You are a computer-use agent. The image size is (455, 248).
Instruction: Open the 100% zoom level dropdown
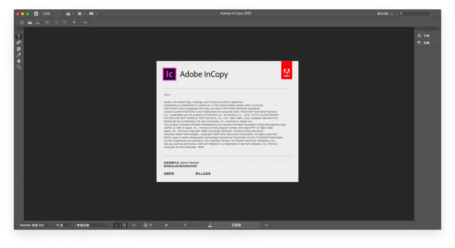point(52,14)
